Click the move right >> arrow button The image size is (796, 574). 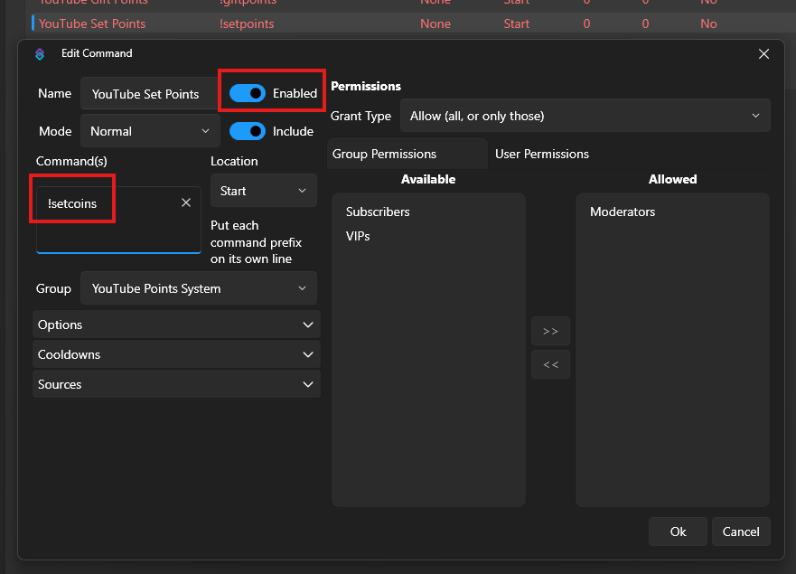point(550,332)
